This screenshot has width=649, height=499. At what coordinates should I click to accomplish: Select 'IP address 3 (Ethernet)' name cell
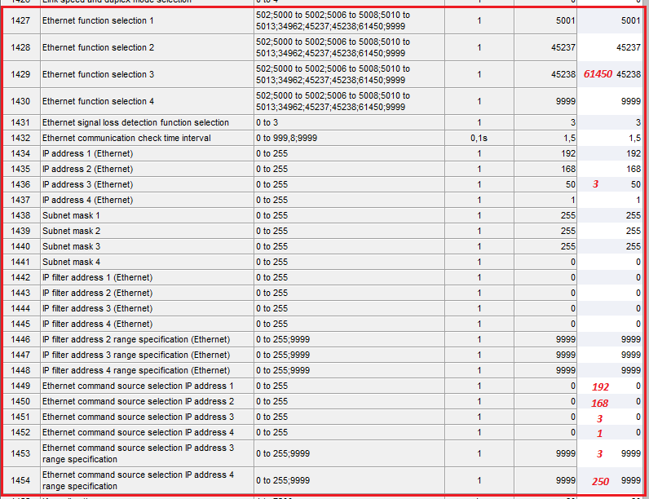click(147, 184)
